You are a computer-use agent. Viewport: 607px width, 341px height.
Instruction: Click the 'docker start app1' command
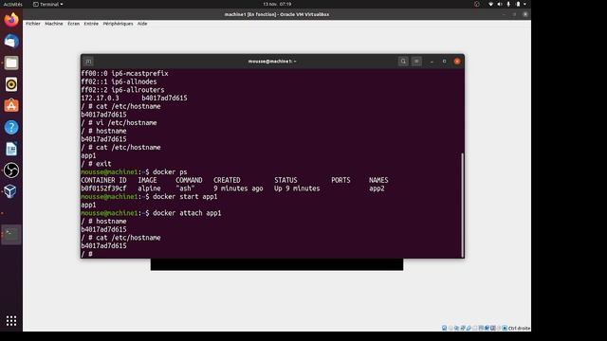185,197
